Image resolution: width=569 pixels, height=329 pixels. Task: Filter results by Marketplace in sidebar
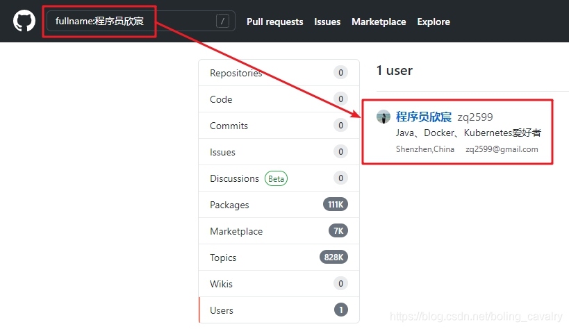pos(279,231)
